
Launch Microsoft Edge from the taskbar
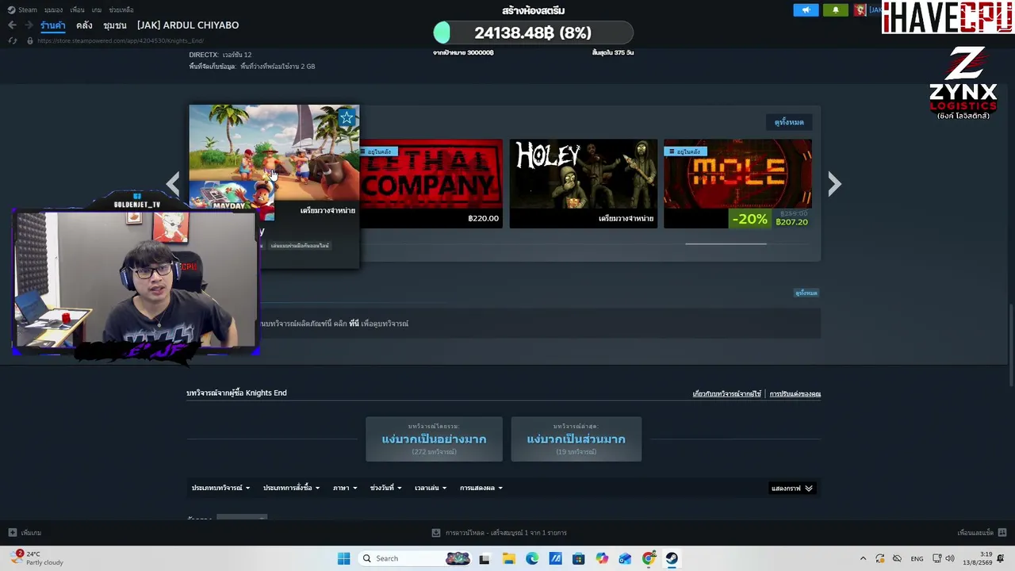pos(532,558)
